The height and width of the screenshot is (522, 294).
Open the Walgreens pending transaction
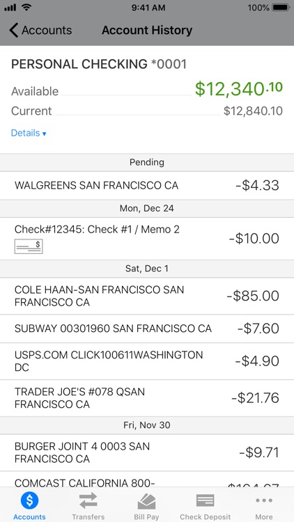147,185
